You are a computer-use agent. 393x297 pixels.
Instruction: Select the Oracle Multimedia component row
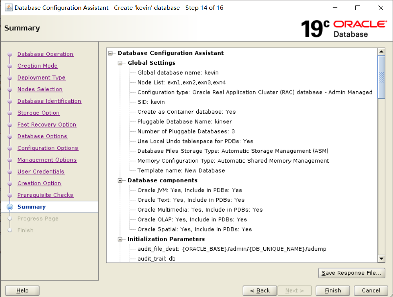[x=200, y=210]
